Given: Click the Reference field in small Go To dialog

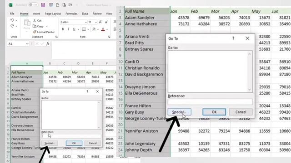Looking at the screenshot, I should (71, 136).
